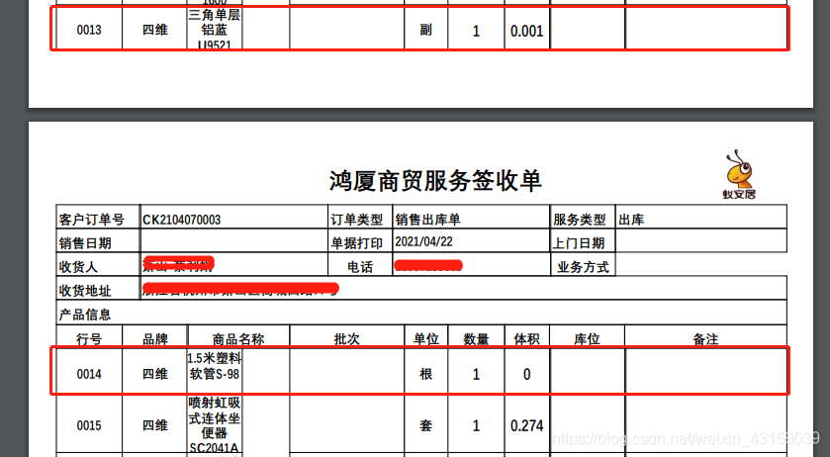Click unit 套 in row 0015
The height and width of the screenshot is (457, 830).
coord(426,425)
